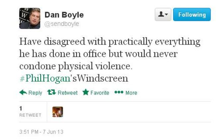View the retweeter's avatar thumbnail
Viewport: 216px width, 139px height.
click(x=58, y=112)
